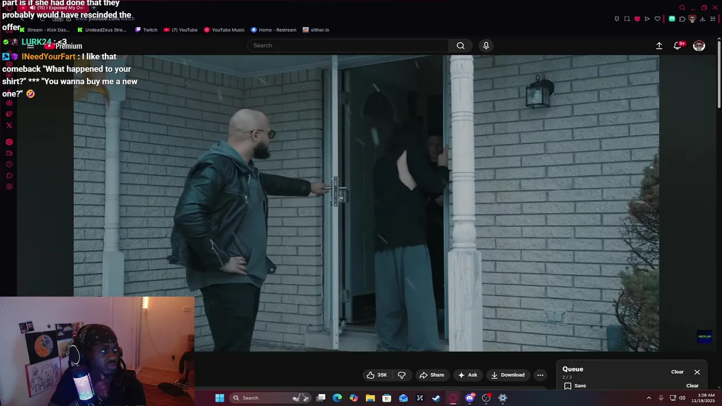Image resolution: width=722 pixels, height=406 pixels.
Task: Click the magnifier search submit button
Action: tap(461, 46)
